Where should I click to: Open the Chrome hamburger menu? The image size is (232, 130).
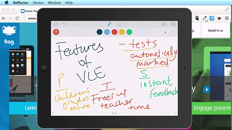point(227,18)
